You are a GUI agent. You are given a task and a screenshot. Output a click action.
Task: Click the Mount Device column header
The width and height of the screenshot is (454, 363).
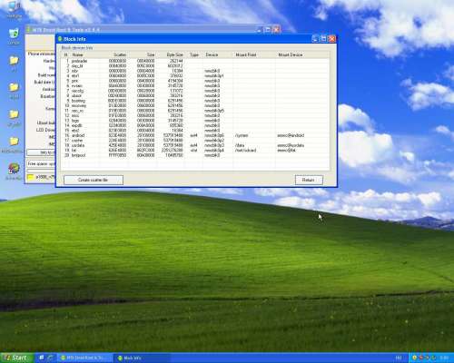302,54
